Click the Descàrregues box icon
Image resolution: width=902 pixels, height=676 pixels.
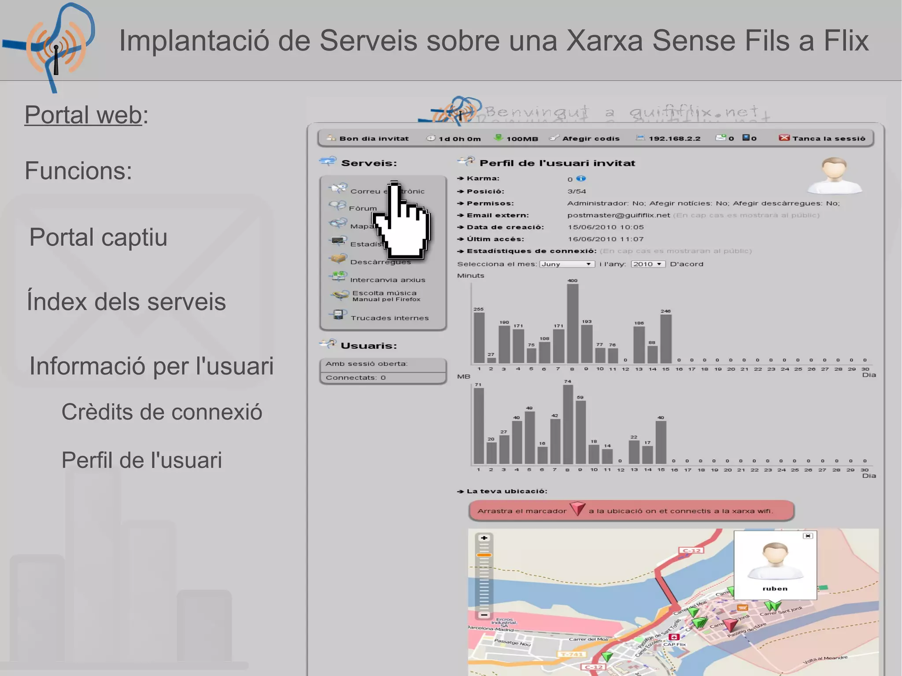(338, 259)
